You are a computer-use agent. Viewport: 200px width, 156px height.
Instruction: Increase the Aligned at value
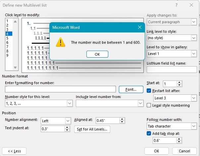[x=122, y=119]
